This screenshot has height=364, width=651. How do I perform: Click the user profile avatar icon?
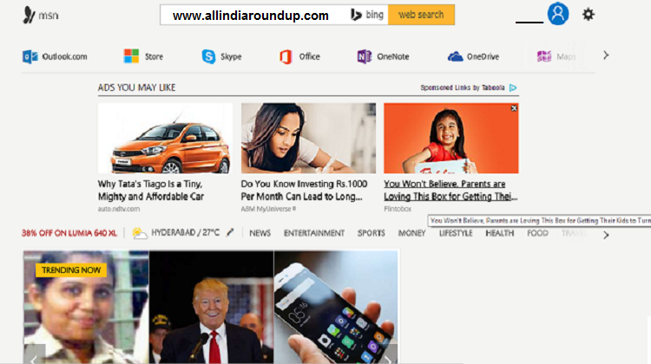558,14
